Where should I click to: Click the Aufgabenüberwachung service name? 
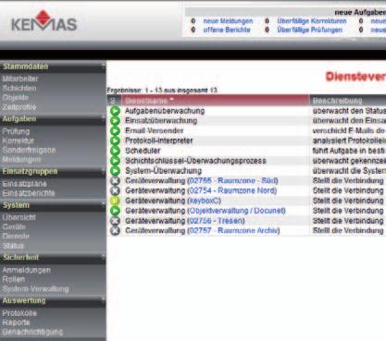pos(165,111)
